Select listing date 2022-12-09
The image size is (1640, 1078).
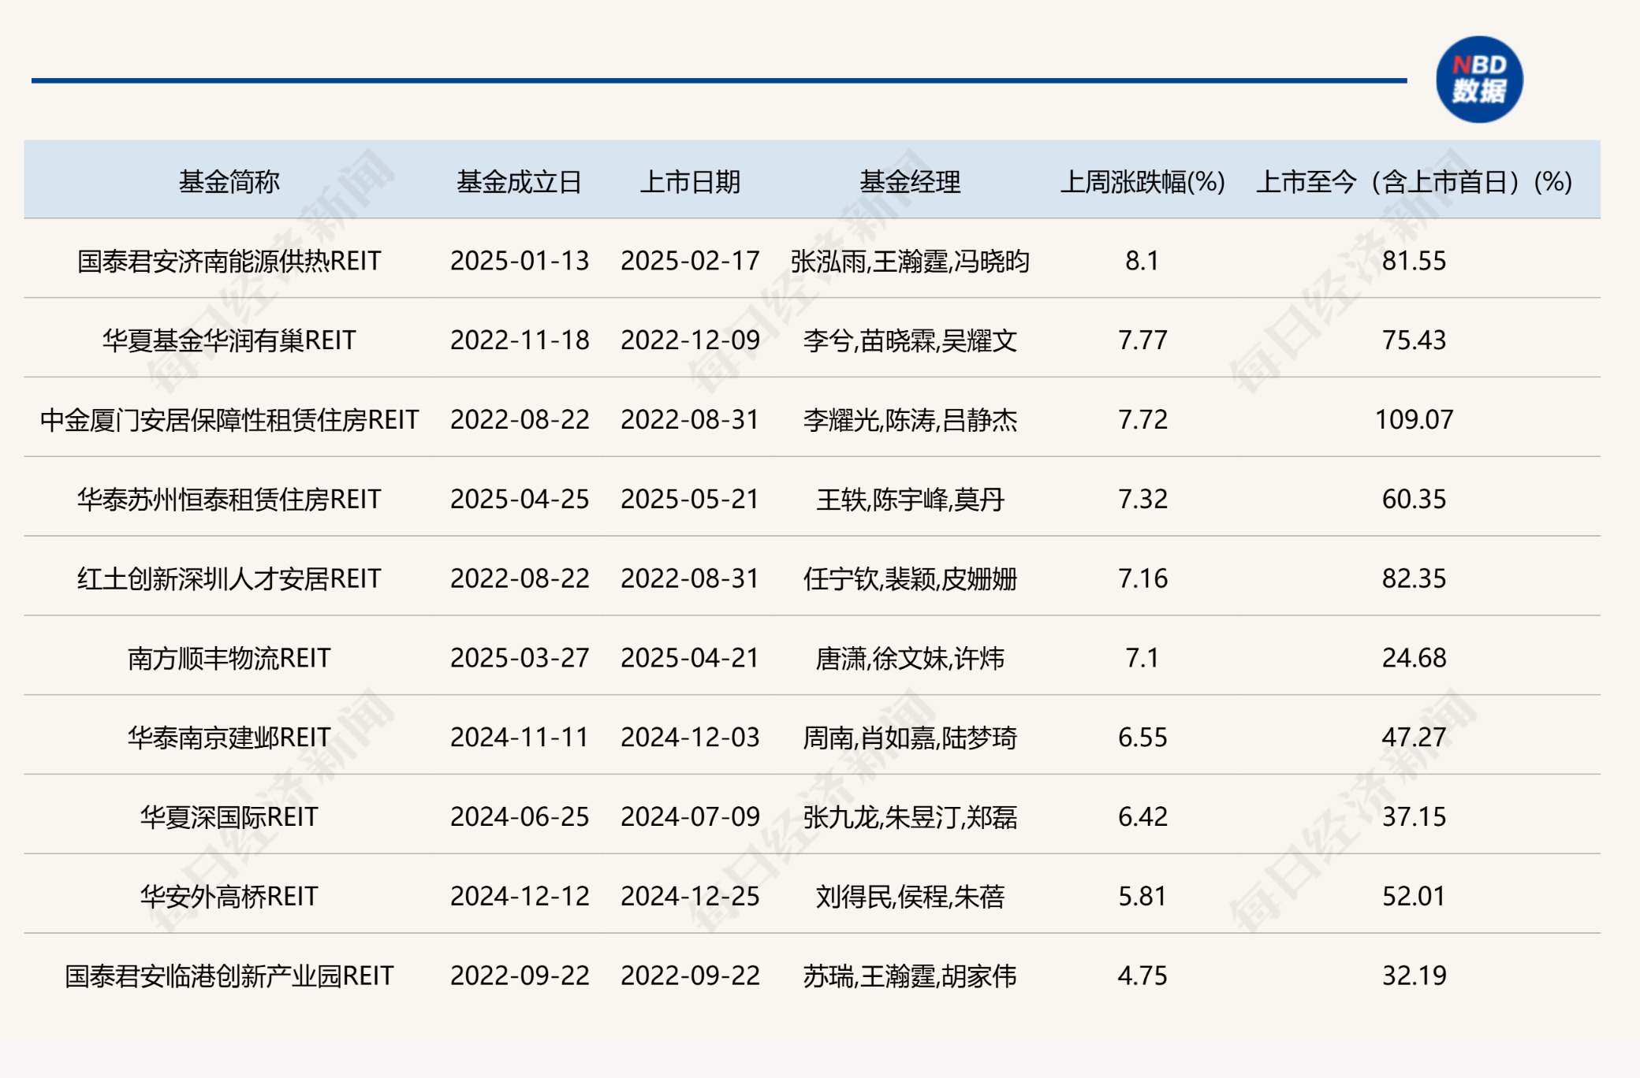pyautogui.click(x=690, y=340)
